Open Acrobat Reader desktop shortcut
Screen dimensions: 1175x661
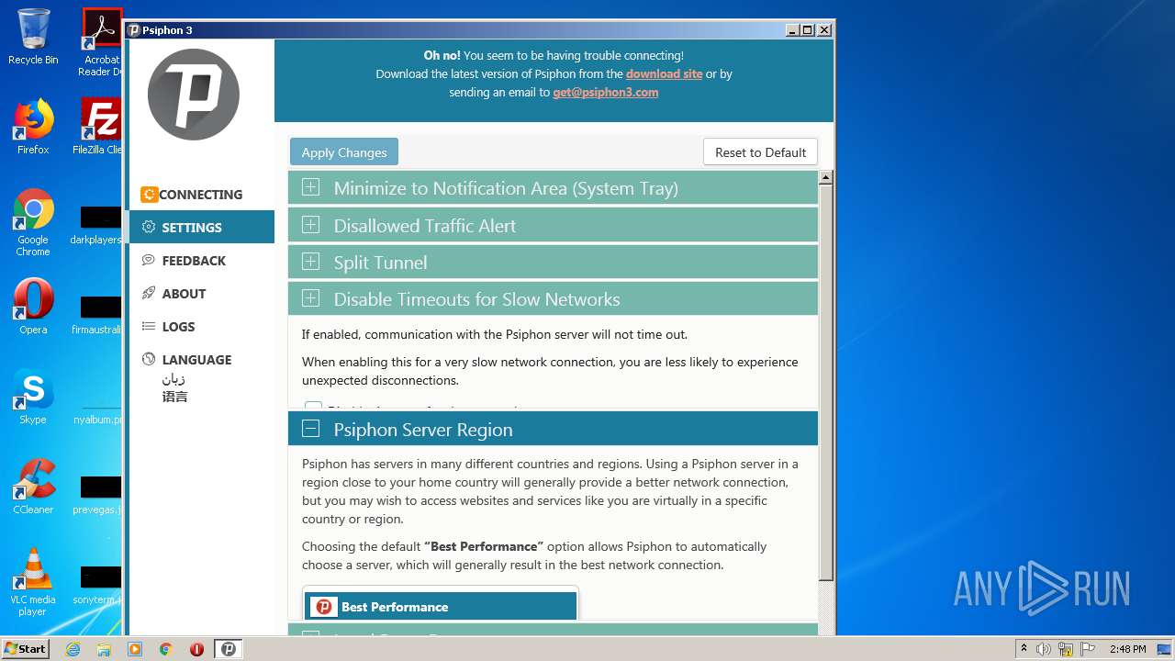pyautogui.click(x=101, y=42)
